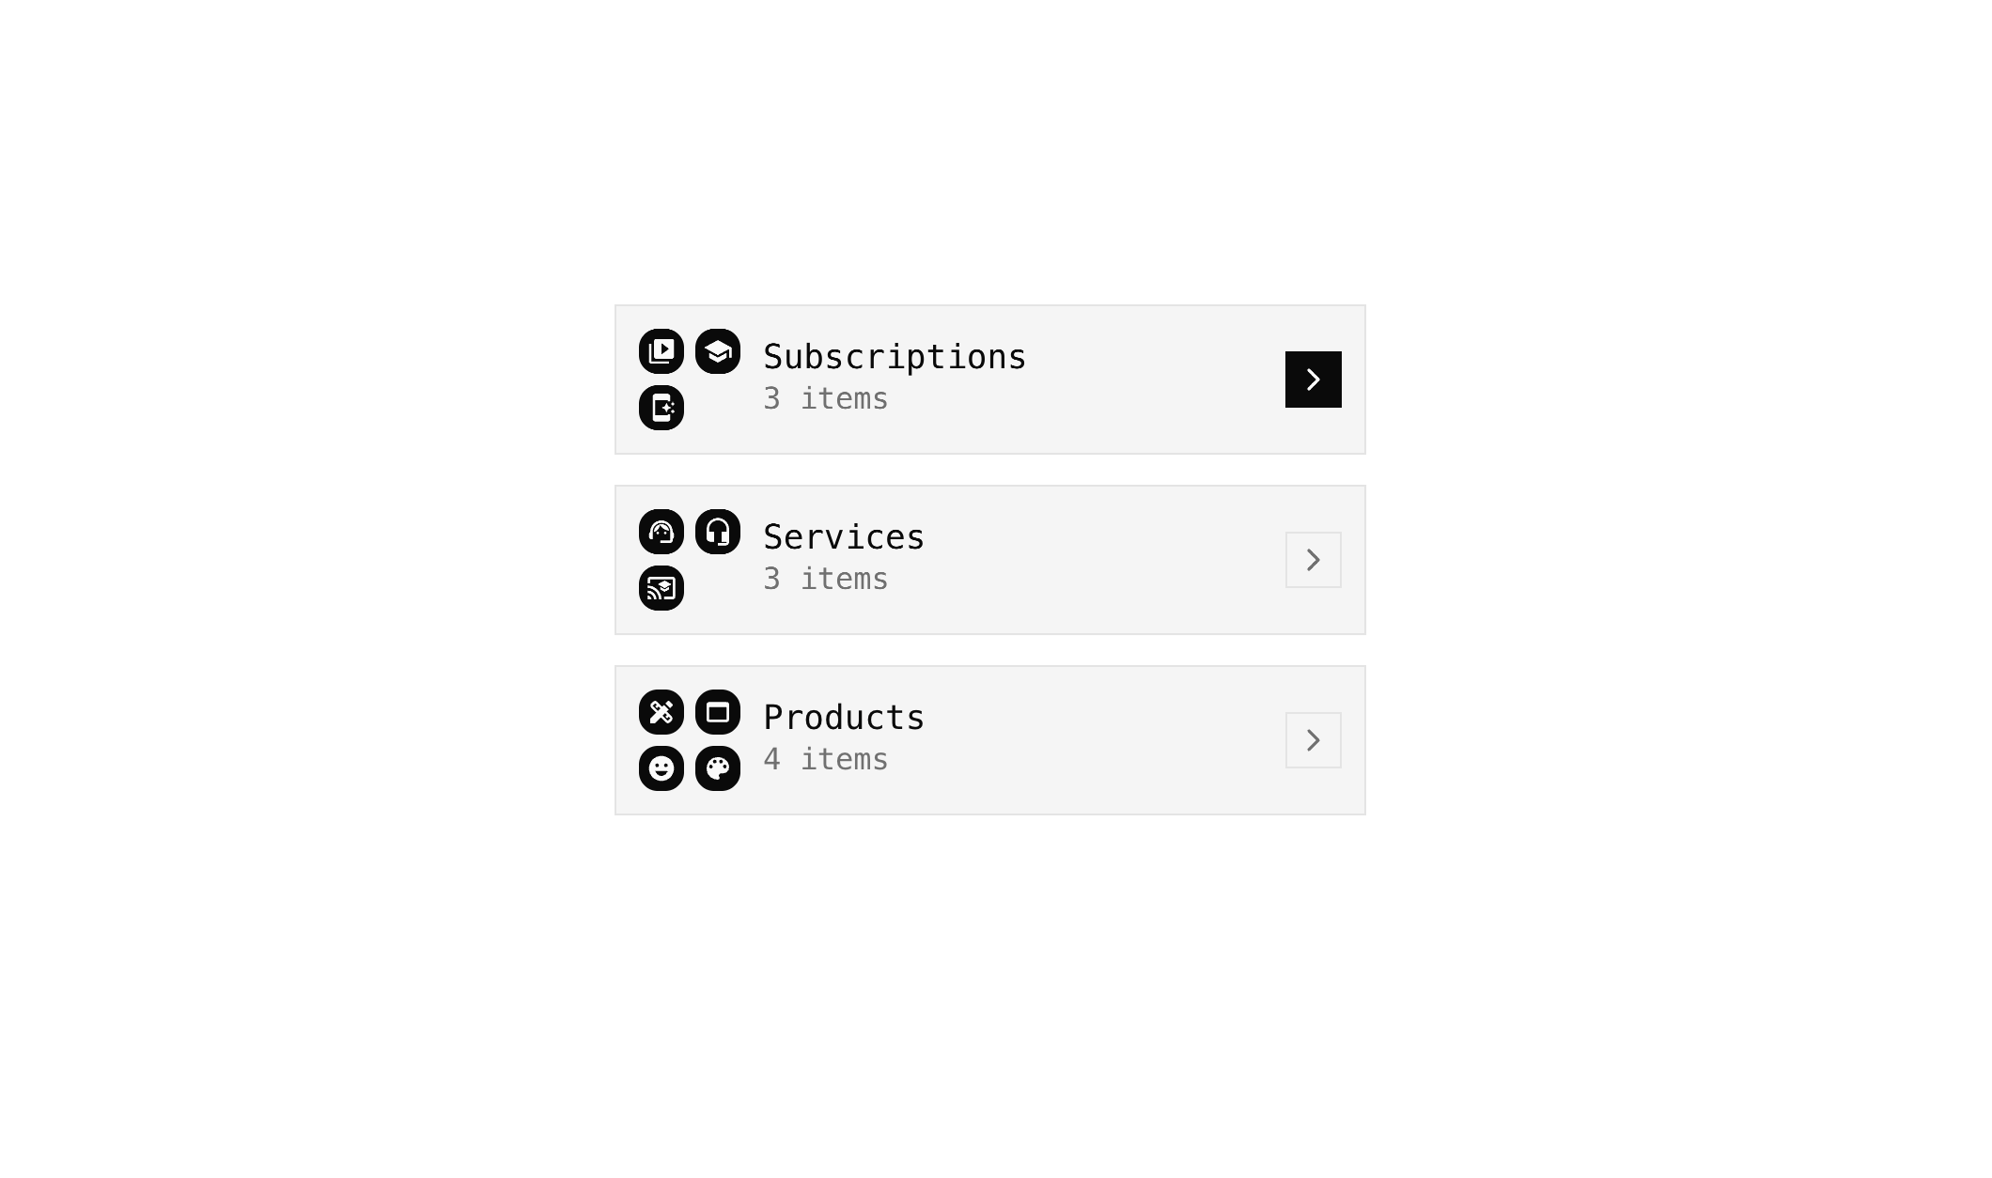1992x1178 pixels.
Task: Click the cast for education icon
Action: [661, 588]
